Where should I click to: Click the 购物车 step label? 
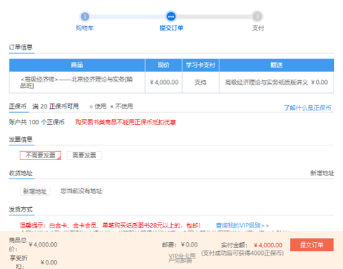[x=85, y=28]
